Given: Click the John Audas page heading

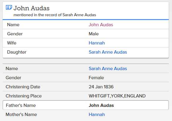Looking at the screenshot, I should point(31,8).
